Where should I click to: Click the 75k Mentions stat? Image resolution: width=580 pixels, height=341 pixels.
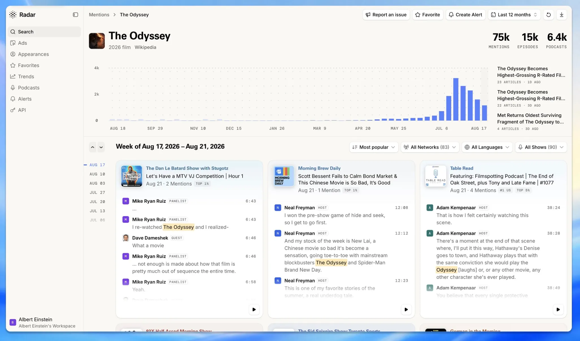[x=499, y=41]
